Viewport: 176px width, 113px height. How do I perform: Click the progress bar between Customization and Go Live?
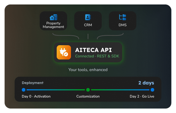[120, 90]
